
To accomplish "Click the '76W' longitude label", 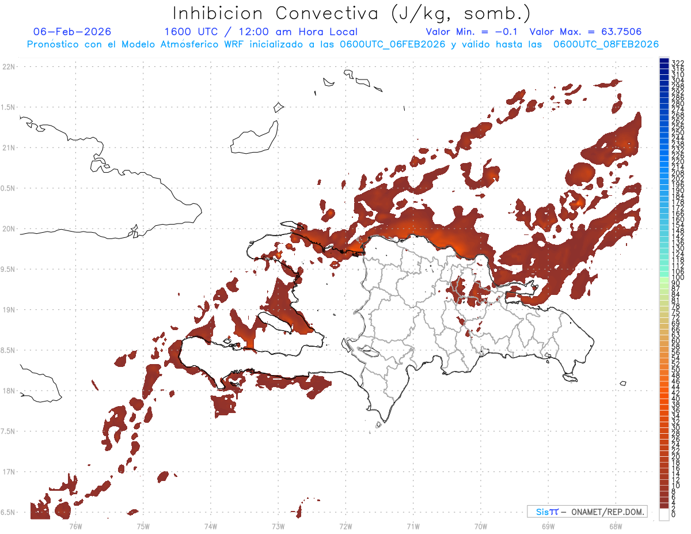I will (x=75, y=526).
